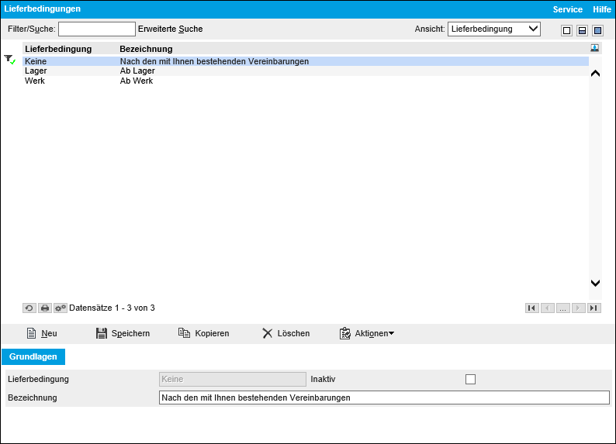Image resolution: width=616 pixels, height=444 pixels.
Task: Click 'Datensätze 1 - 3 von 3' status text
Action: point(112,308)
